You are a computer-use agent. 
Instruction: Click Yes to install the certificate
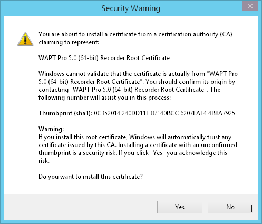point(180,207)
